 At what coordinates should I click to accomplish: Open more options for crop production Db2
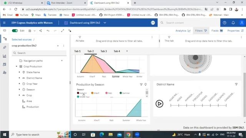click(63, 46)
